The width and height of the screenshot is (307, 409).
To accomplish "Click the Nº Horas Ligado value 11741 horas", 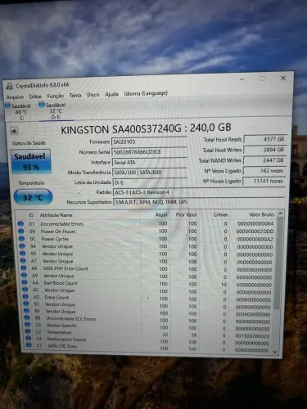I will [x=264, y=181].
